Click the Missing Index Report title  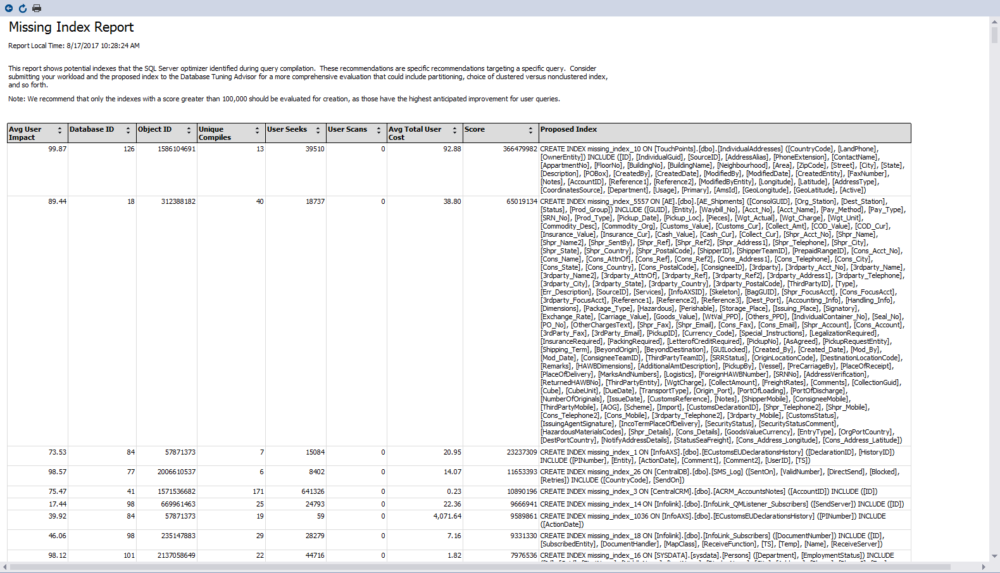point(72,27)
